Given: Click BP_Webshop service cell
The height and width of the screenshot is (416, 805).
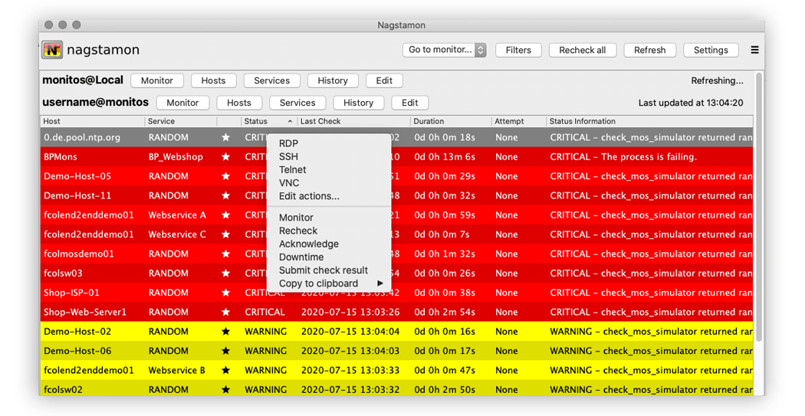Looking at the screenshot, I should (176, 157).
